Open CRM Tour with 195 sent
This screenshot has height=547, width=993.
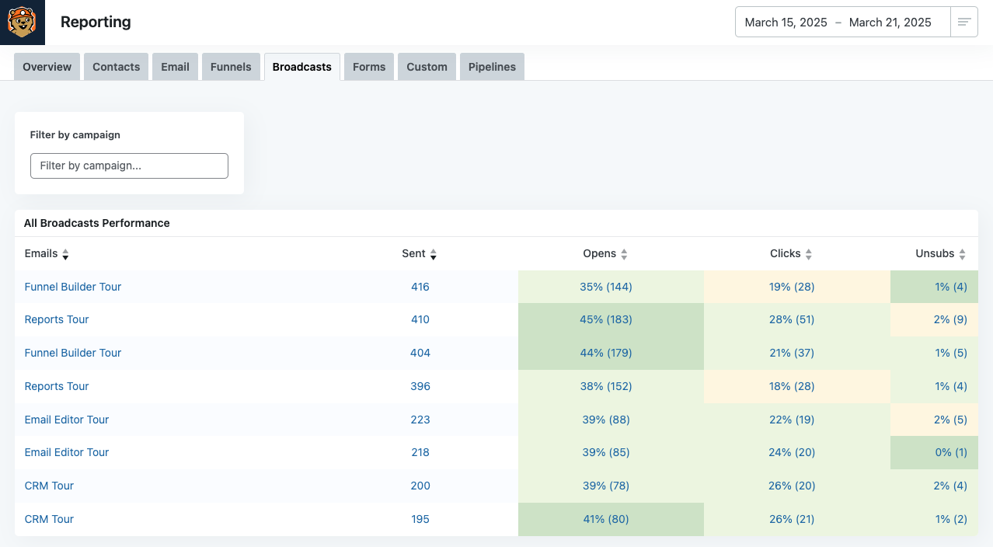(49, 519)
